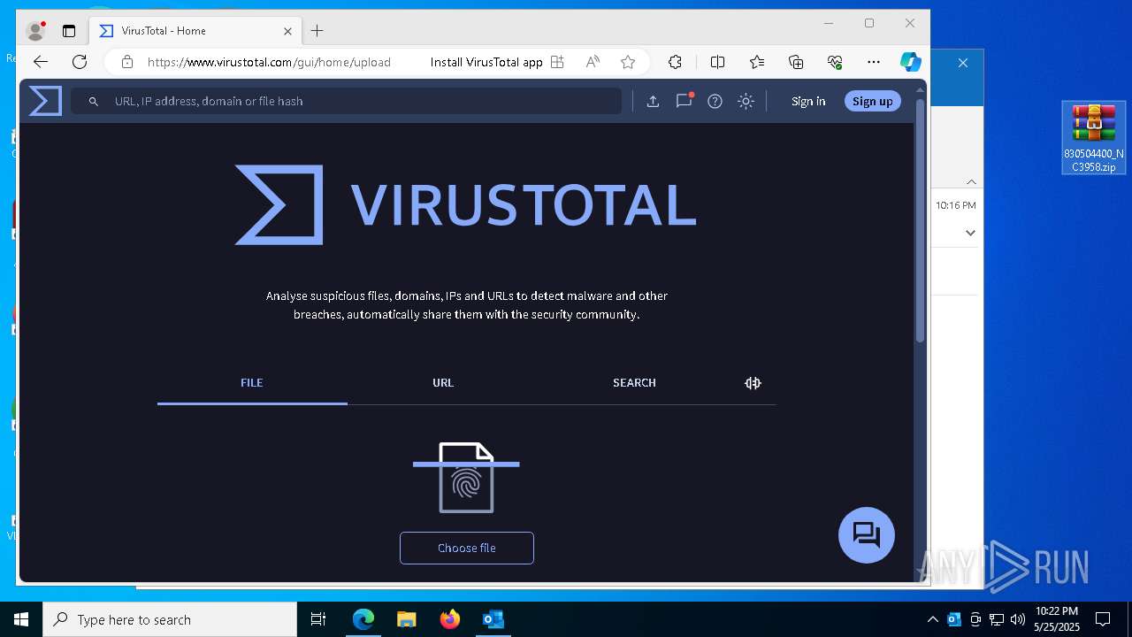
Task: Toggle the light/dark theme sun icon
Action: tap(746, 101)
